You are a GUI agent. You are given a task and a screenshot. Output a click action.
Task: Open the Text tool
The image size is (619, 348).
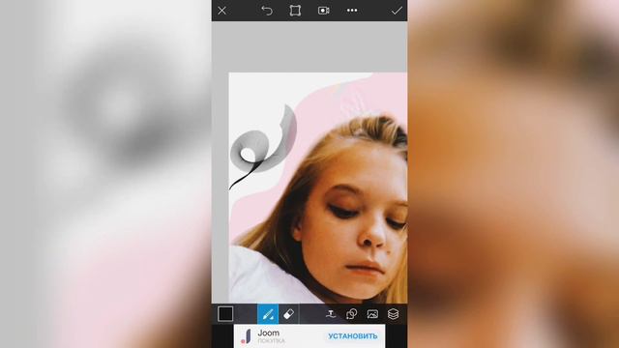[331, 314]
